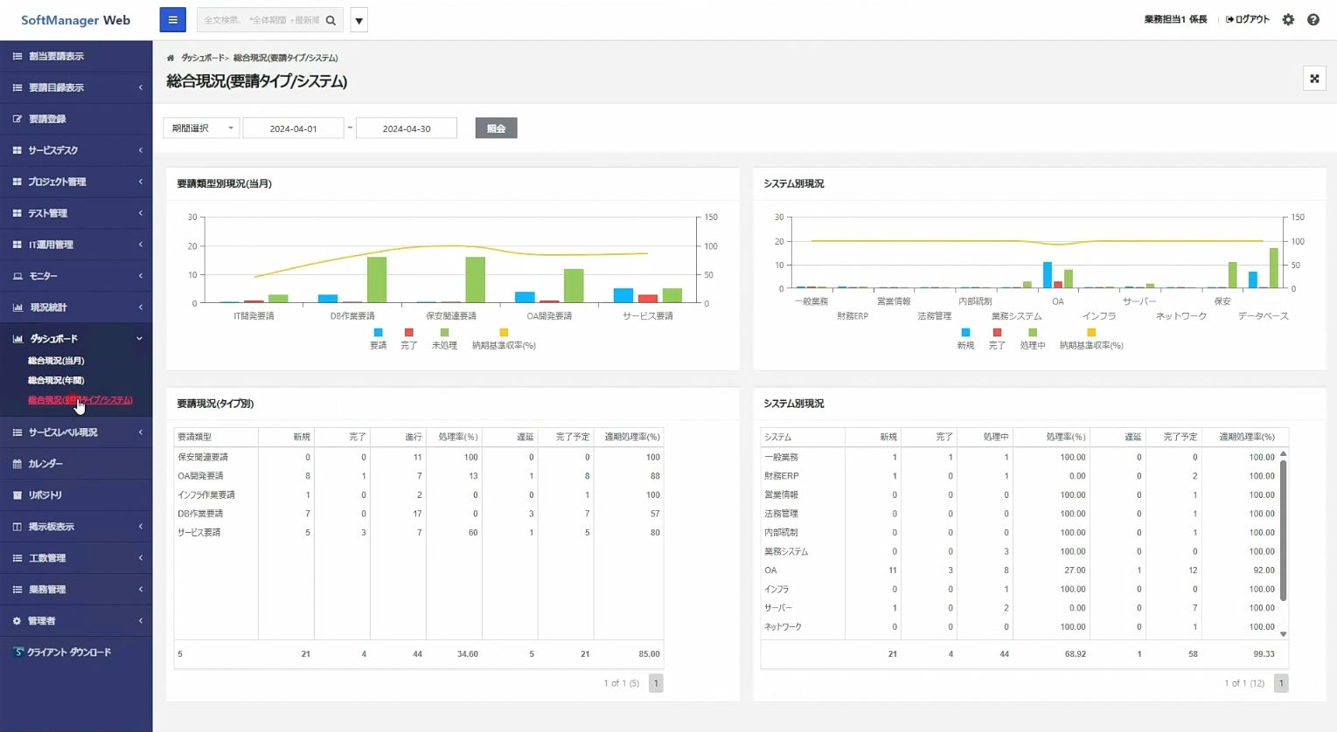The width and height of the screenshot is (1337, 732).
Task: Click the 照会 button
Action: pyautogui.click(x=496, y=128)
